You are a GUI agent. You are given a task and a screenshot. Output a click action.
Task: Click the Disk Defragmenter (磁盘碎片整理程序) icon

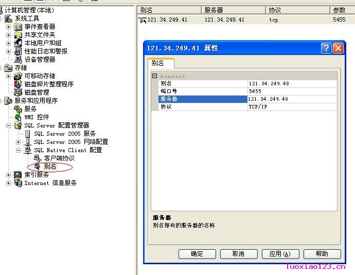18,84
